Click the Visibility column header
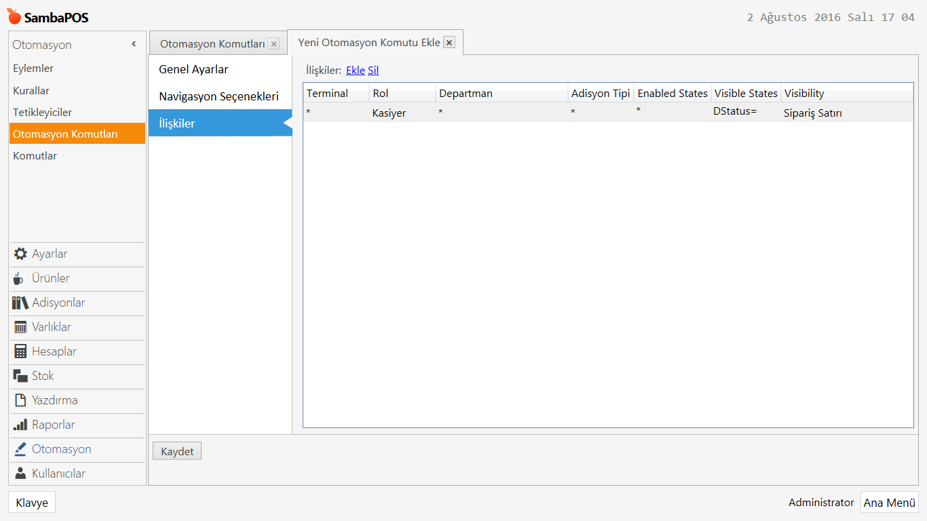 point(848,94)
